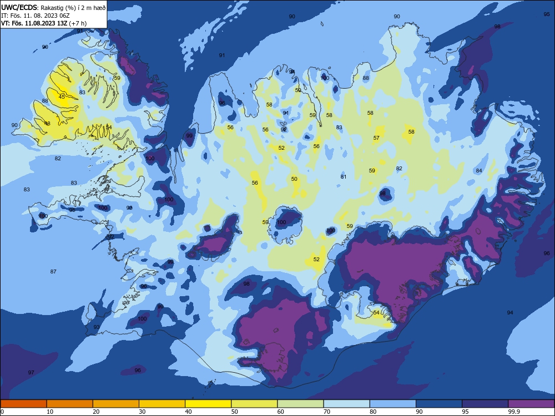The height and width of the screenshot is (416, 555).
Task: Click the init time 'IT: Fös. 11. 08. 2023 06Z'
Action: pyautogui.click(x=36, y=16)
